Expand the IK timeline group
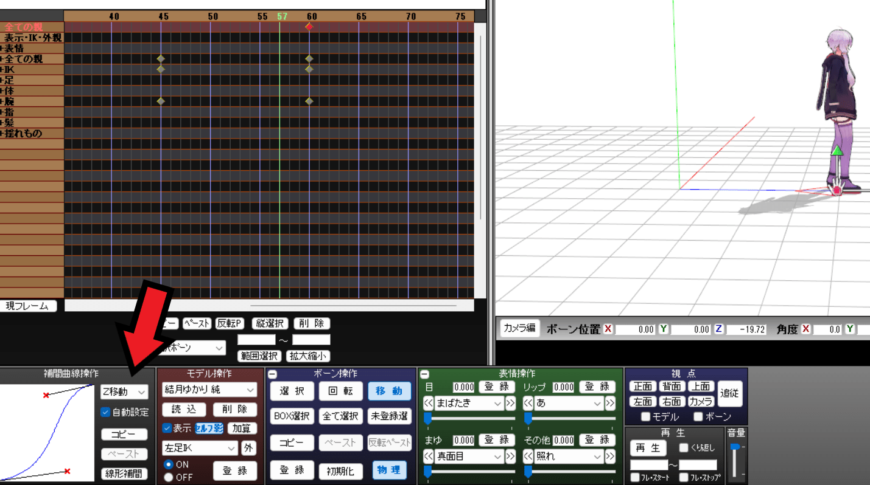Viewport: 870px width, 485px height. tap(2, 69)
